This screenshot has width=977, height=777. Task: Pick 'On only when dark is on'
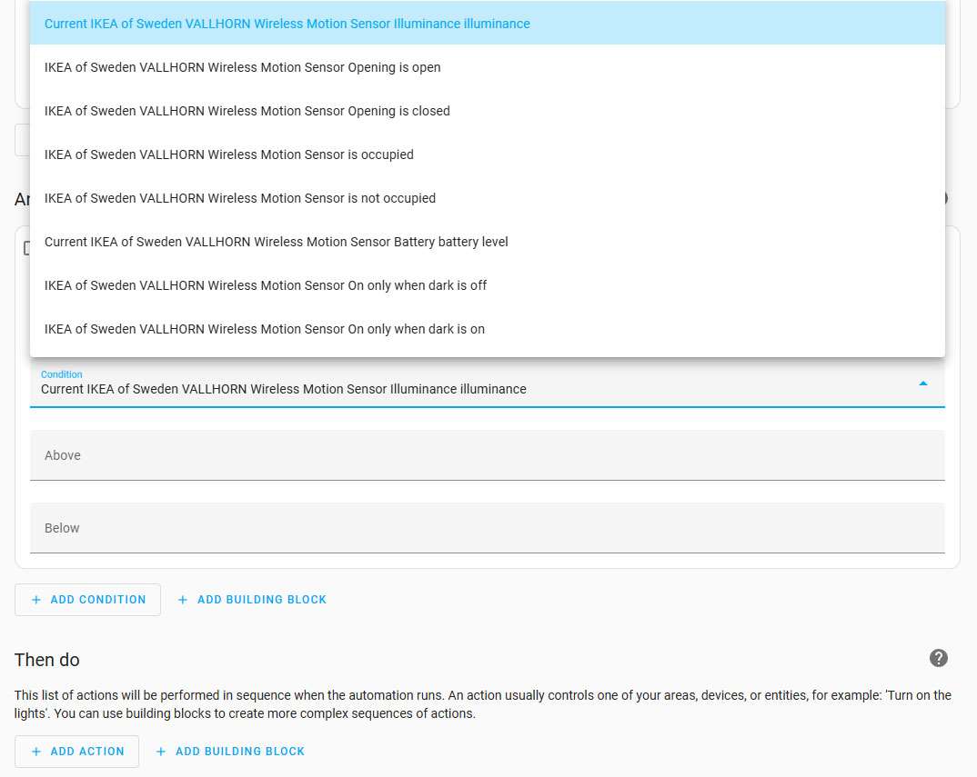264,329
